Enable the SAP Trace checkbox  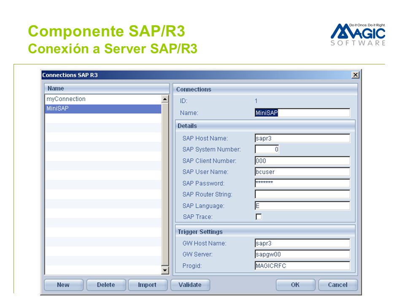[x=259, y=217]
